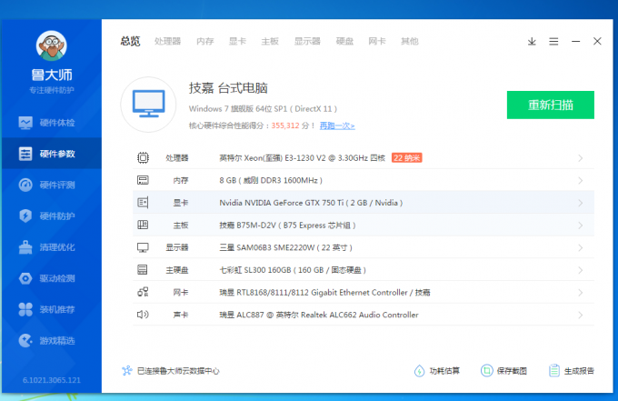618x401 pixels.
Task: Click the 再跑一次 link
Action: (337, 125)
